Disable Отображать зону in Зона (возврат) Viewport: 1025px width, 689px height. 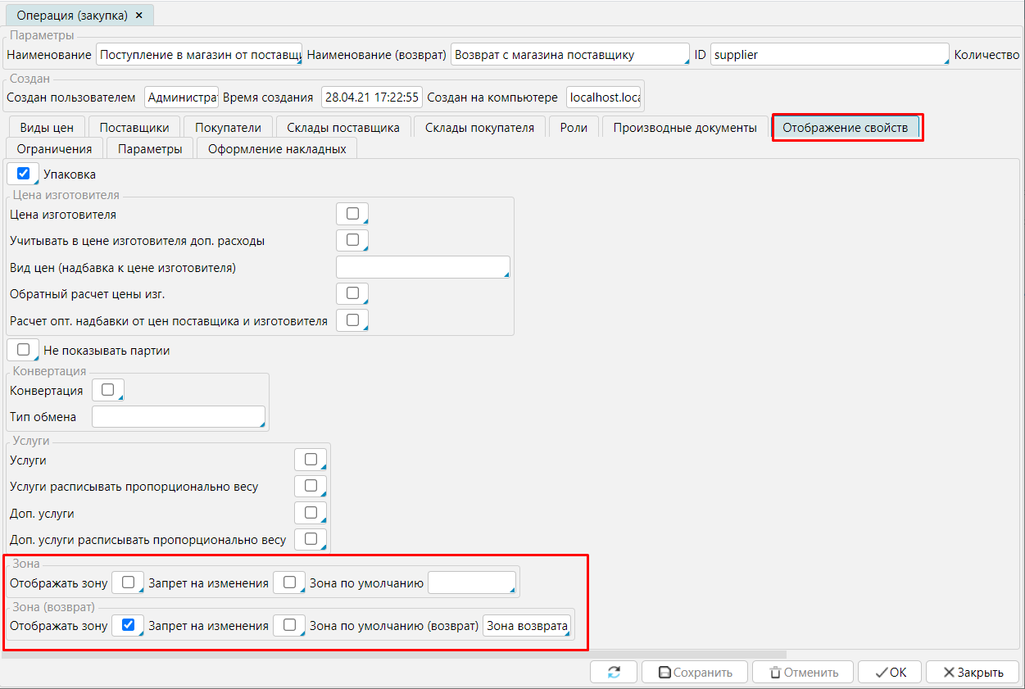pyautogui.click(x=127, y=625)
